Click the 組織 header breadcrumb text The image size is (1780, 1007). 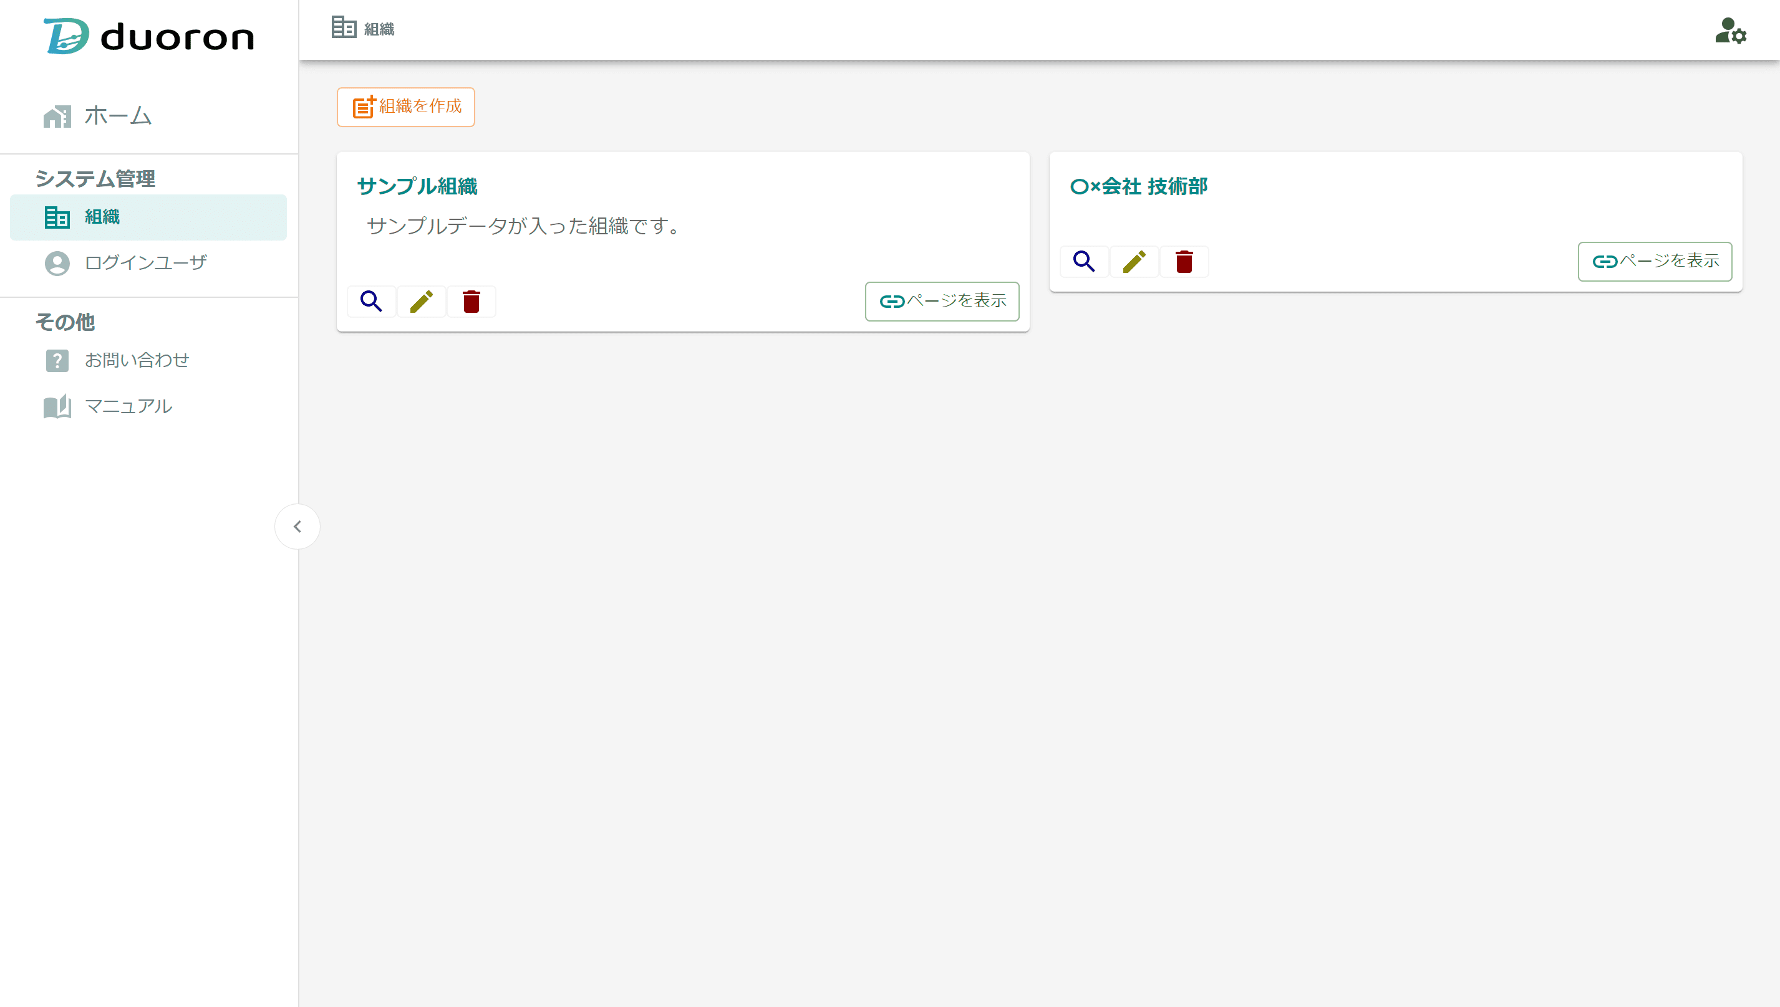point(379,29)
